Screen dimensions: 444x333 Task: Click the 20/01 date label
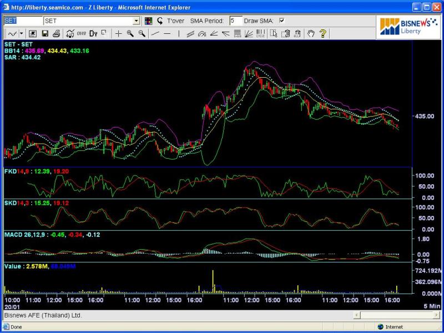point(12,307)
